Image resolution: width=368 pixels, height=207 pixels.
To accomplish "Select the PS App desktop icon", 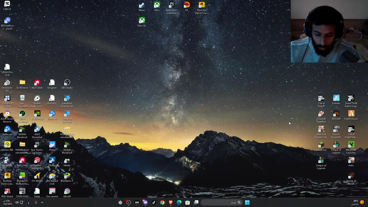I will click(52, 162).
